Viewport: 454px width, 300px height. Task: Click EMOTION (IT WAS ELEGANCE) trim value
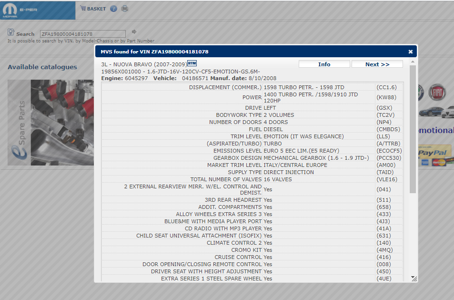pos(304,136)
